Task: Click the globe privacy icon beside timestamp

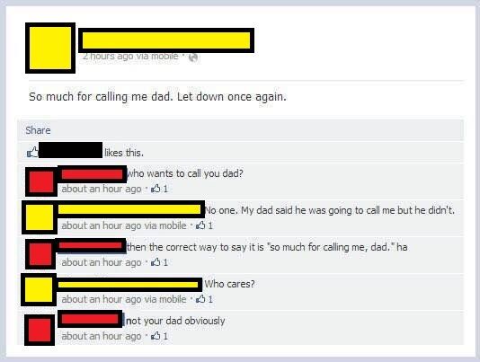Action: click(193, 57)
